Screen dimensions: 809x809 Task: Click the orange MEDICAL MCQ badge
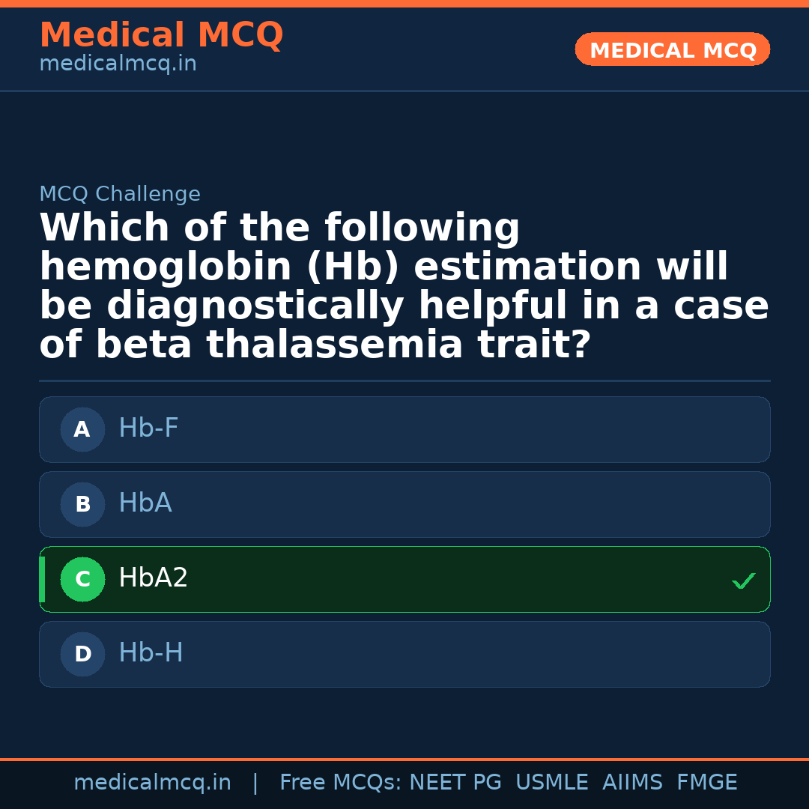point(673,50)
